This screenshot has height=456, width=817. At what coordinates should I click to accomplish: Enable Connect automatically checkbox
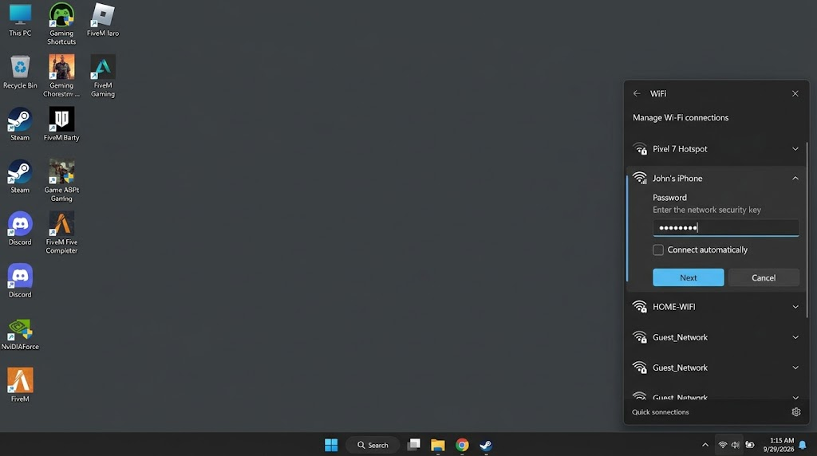tap(658, 250)
